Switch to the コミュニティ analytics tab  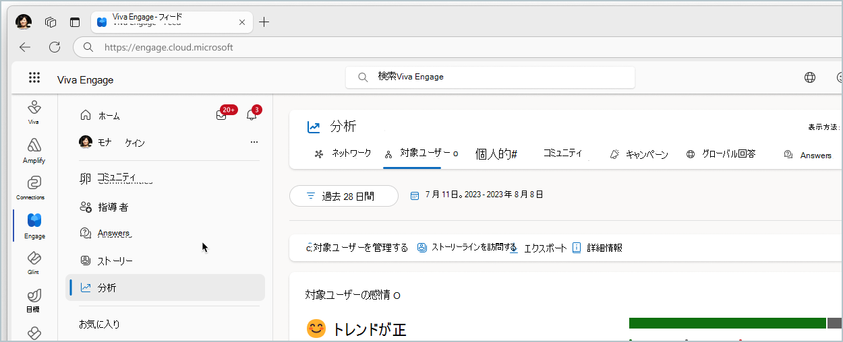[562, 153]
